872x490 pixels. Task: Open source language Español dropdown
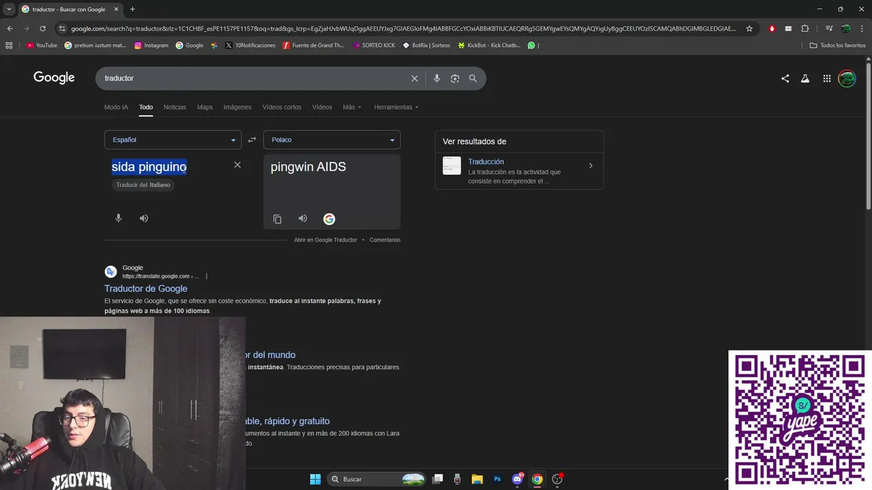pyautogui.click(x=173, y=140)
